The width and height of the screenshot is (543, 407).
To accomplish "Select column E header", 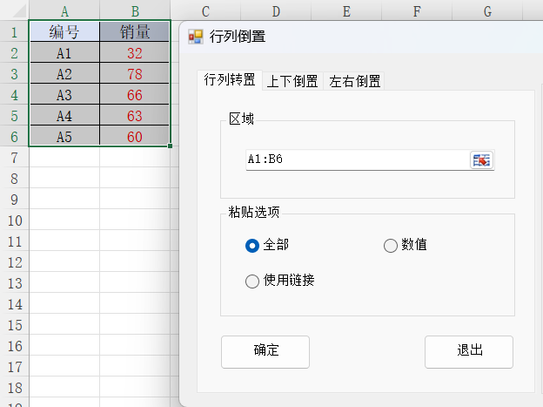I will [x=346, y=10].
